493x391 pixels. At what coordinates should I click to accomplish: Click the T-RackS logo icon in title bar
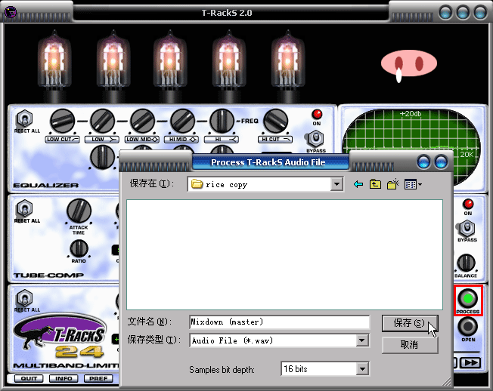pos(11,12)
